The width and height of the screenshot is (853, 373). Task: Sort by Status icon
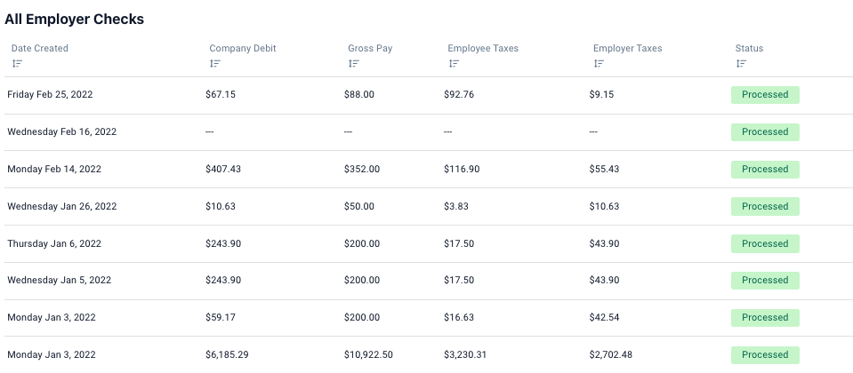[741, 64]
